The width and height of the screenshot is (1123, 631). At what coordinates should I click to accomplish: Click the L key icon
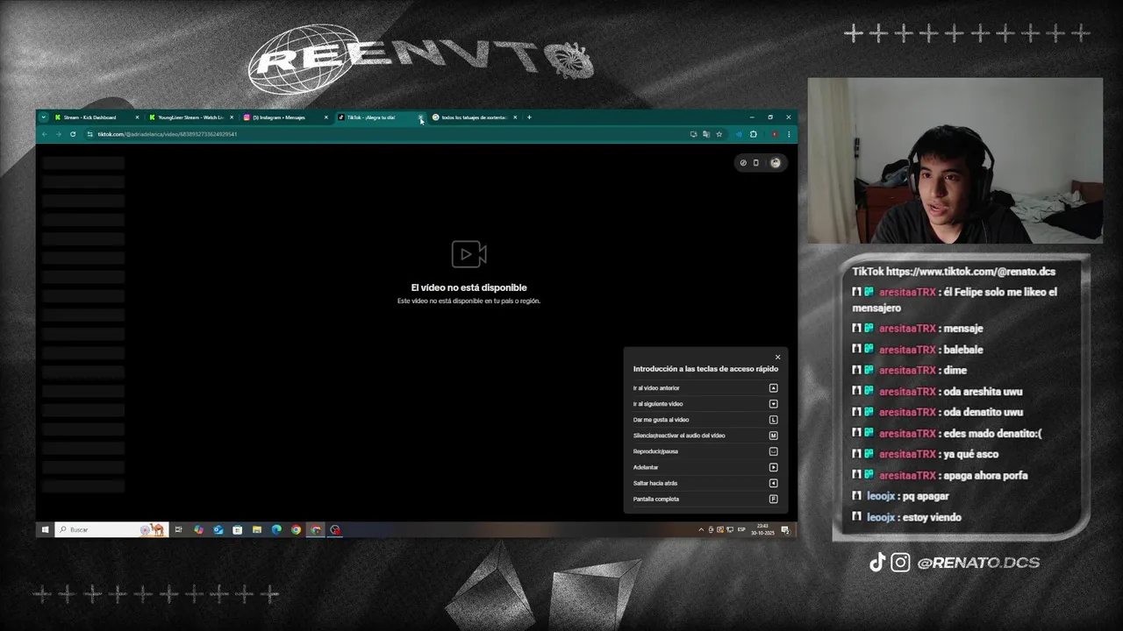pos(773,420)
